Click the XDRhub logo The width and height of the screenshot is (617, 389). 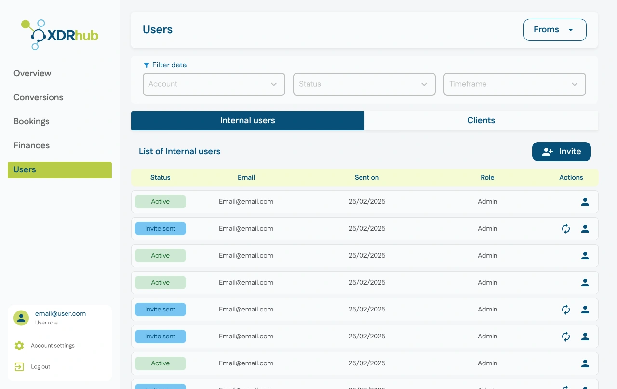[x=59, y=34]
